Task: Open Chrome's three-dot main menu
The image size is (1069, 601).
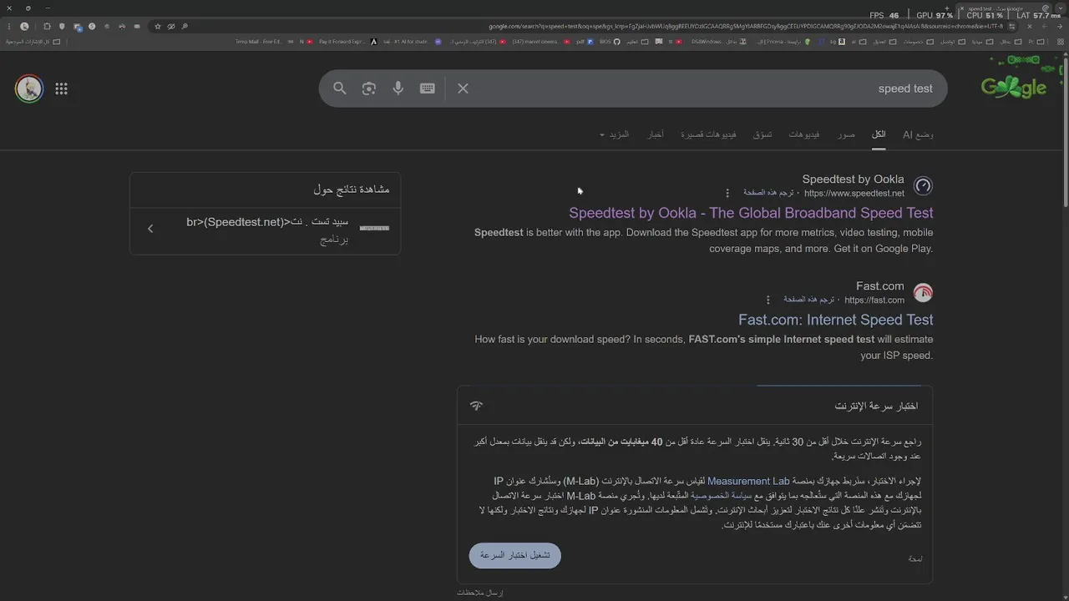Action: pyautogui.click(x=9, y=27)
